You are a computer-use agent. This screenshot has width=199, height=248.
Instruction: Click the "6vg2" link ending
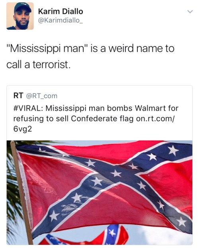(x=23, y=129)
